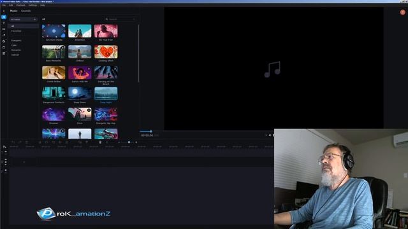Select the Drive track thumbnail
Image resolution: width=408 pixels, height=229 pixels.
click(x=80, y=114)
